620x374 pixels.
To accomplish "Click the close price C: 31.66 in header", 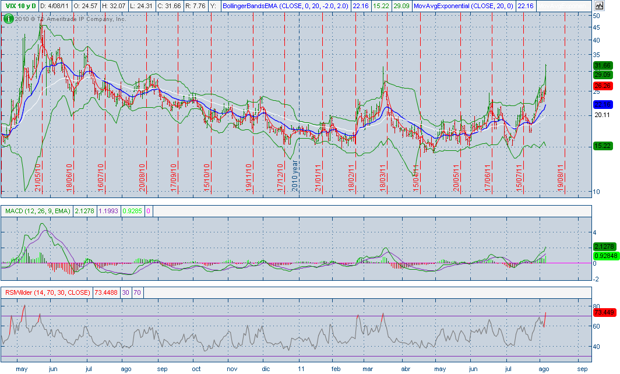I will coord(168,6).
